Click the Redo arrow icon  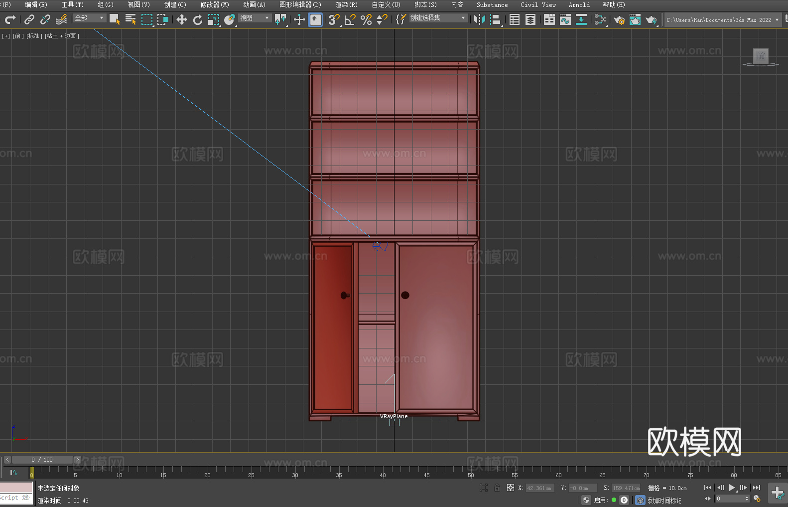click(x=10, y=19)
